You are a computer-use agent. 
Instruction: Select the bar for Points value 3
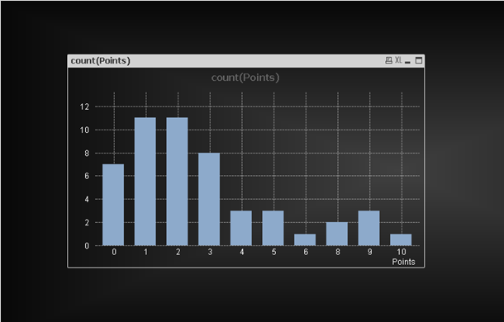(x=209, y=199)
